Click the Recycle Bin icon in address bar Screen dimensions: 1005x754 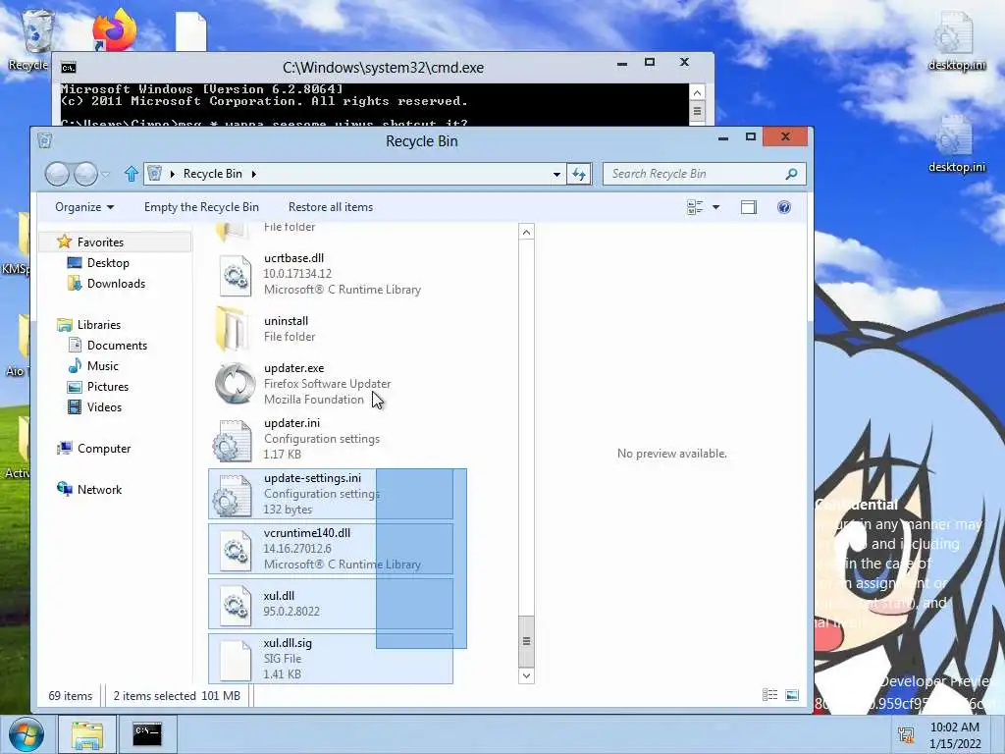tap(154, 173)
